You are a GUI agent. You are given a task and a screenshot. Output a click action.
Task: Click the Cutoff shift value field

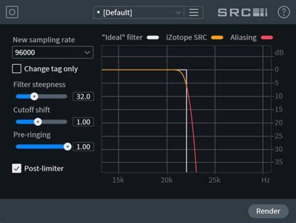(x=83, y=122)
